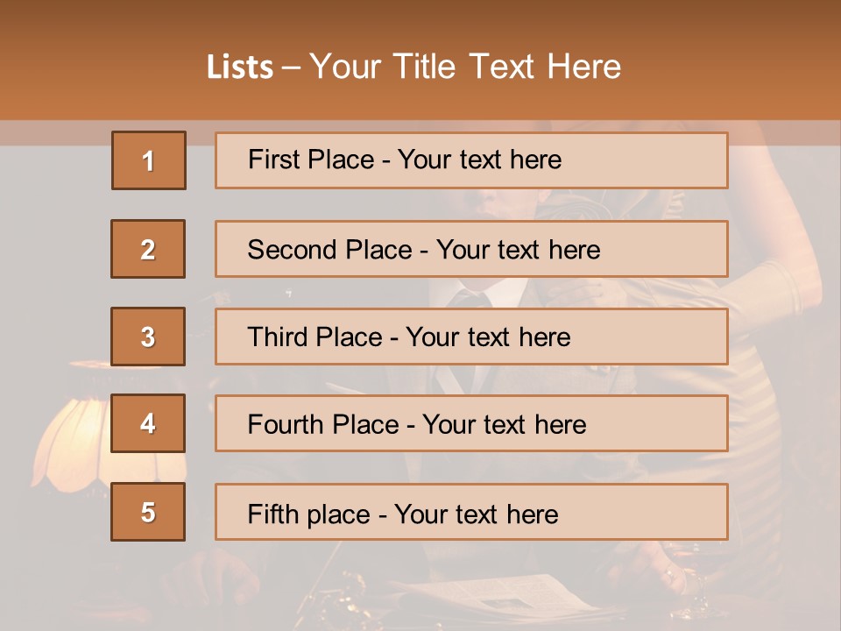Click 'Your Title Text Here' in the heading

(x=465, y=67)
